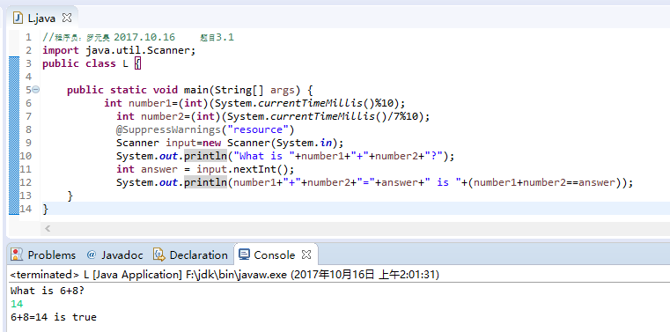Click the 'int number1' declaration line

pyautogui.click(x=254, y=103)
